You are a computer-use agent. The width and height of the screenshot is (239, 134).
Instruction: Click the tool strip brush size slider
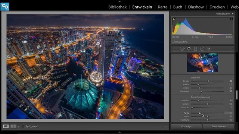(221, 49)
